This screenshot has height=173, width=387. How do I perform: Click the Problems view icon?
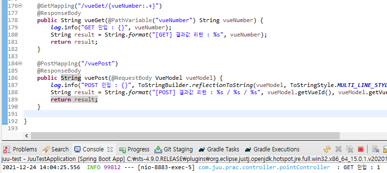pyautogui.click(x=7, y=149)
